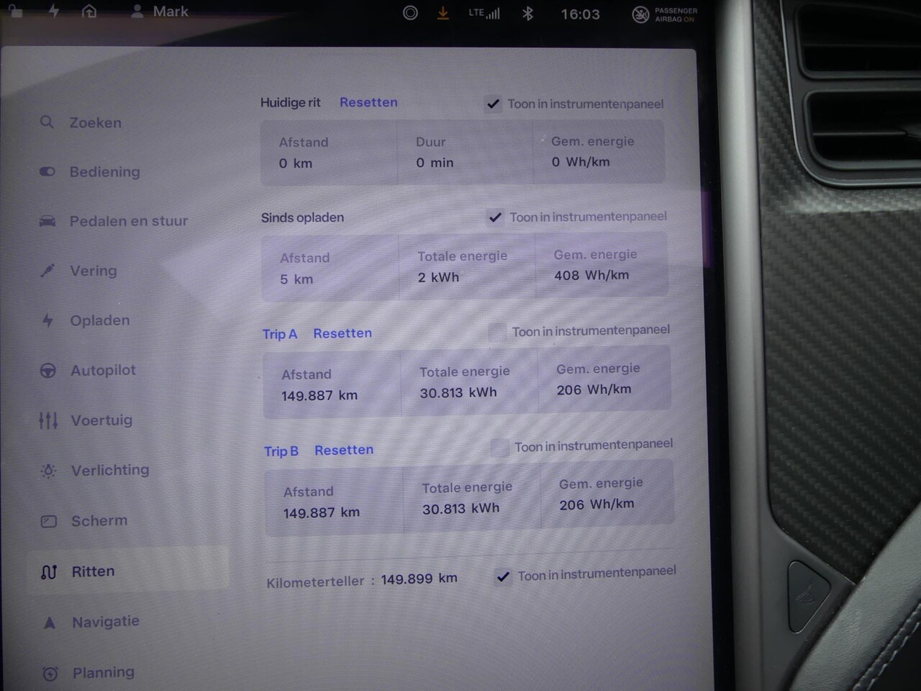Select Huidige rit average 0 Wh/km
Image resolution: width=921 pixels, height=691 pixels.
(581, 162)
